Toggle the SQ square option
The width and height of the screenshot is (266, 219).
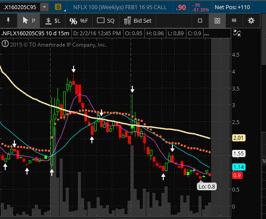coord(105,20)
